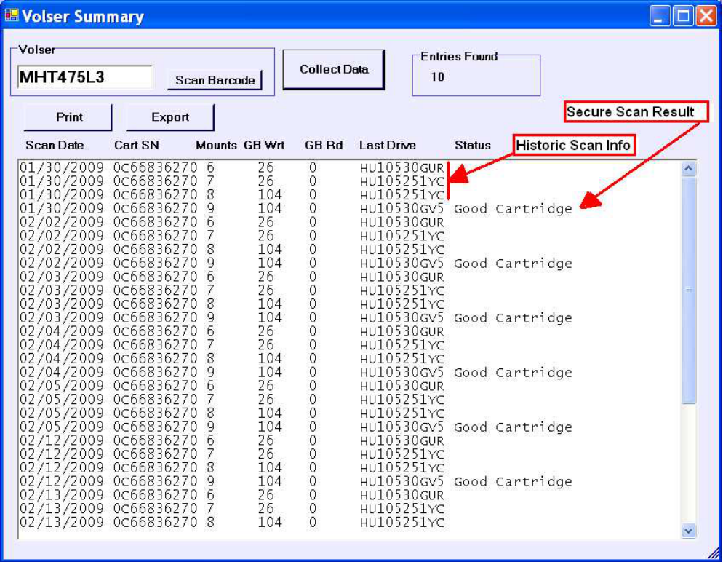Click Good Cartridge status on 01/30/2009 row
Screen dimensions: 723x562
pyautogui.click(x=513, y=209)
